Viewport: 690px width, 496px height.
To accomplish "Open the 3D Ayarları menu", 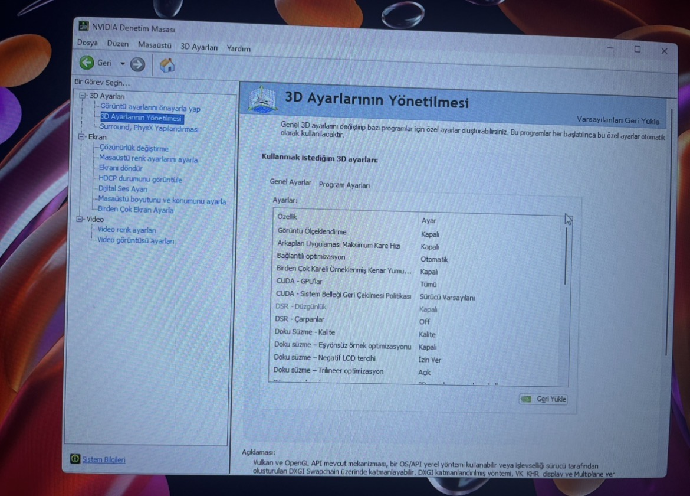I will [199, 47].
